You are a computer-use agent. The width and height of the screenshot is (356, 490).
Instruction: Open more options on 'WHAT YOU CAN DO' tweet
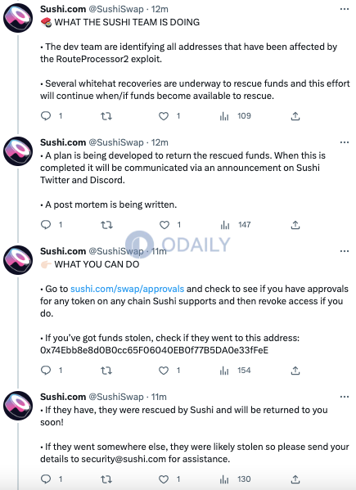coord(345,251)
